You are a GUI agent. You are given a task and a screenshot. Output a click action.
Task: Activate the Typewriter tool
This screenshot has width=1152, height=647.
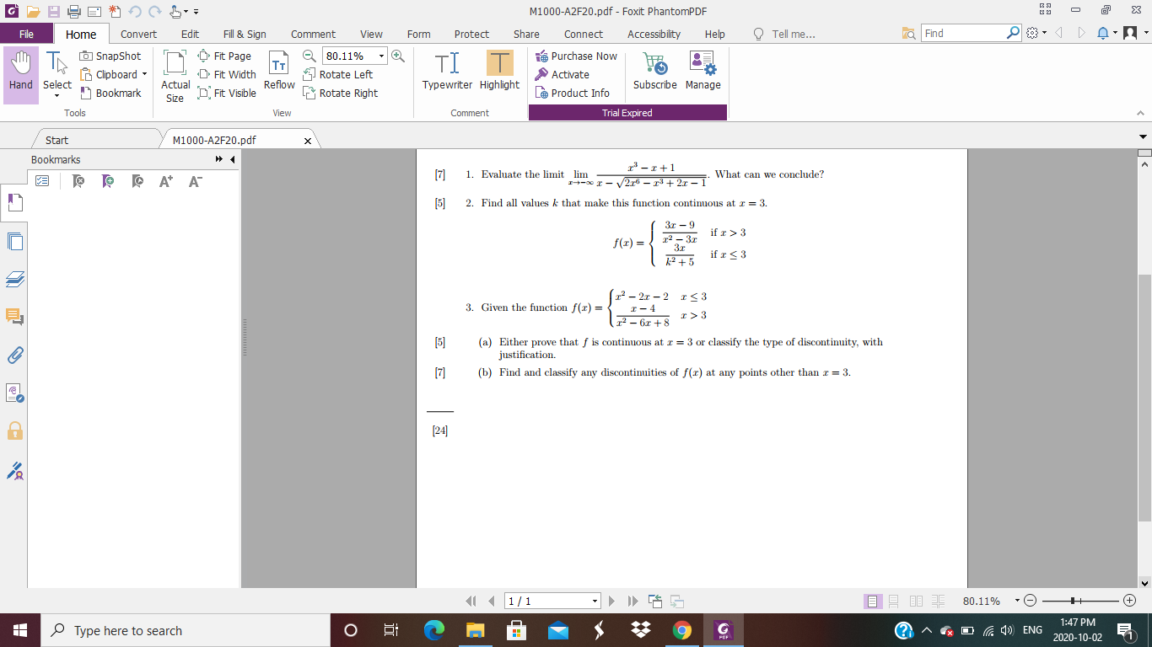(446, 71)
